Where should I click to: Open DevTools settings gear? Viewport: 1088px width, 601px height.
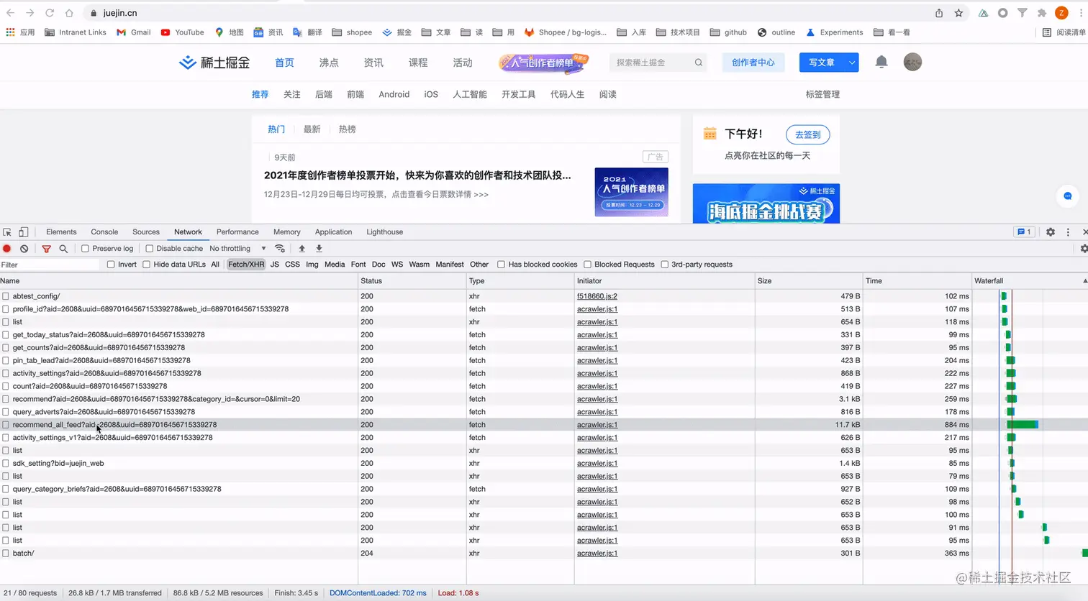tap(1051, 232)
